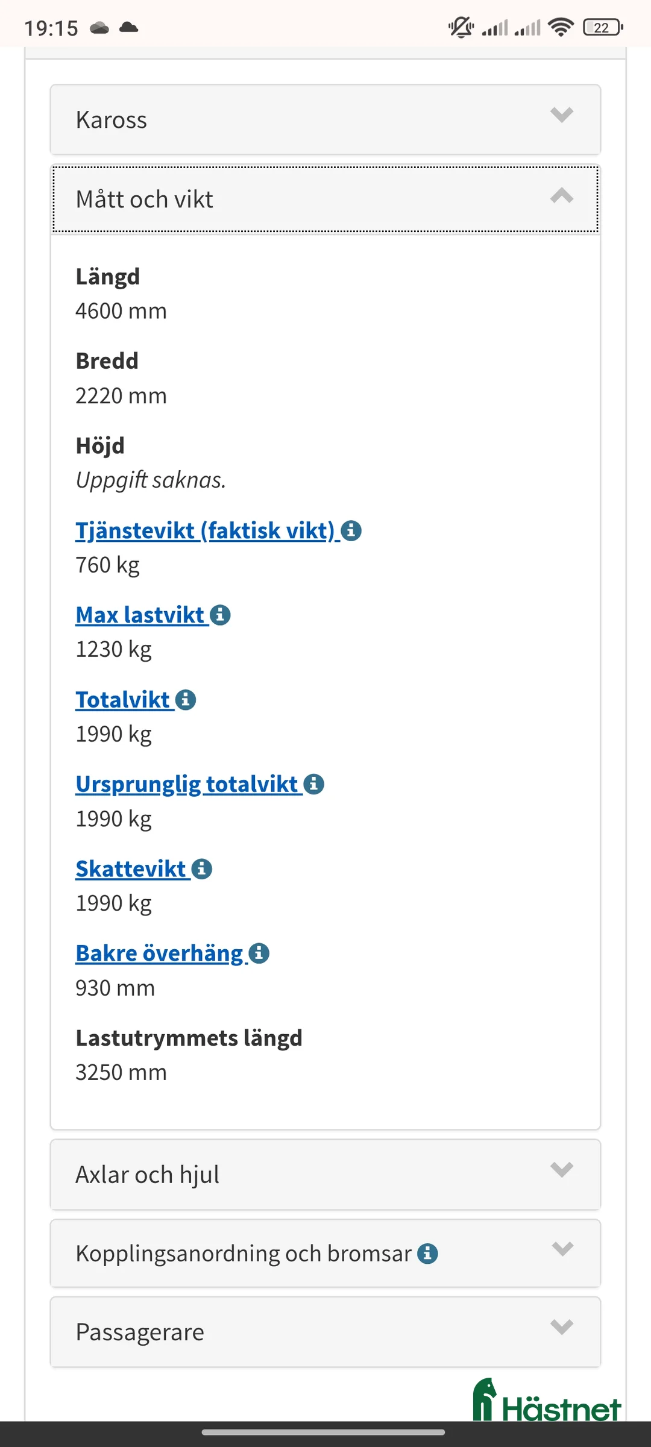651x1447 pixels.
Task: Open the Kopplingsanordning och bromsar info icon
Action: pyautogui.click(x=428, y=1253)
